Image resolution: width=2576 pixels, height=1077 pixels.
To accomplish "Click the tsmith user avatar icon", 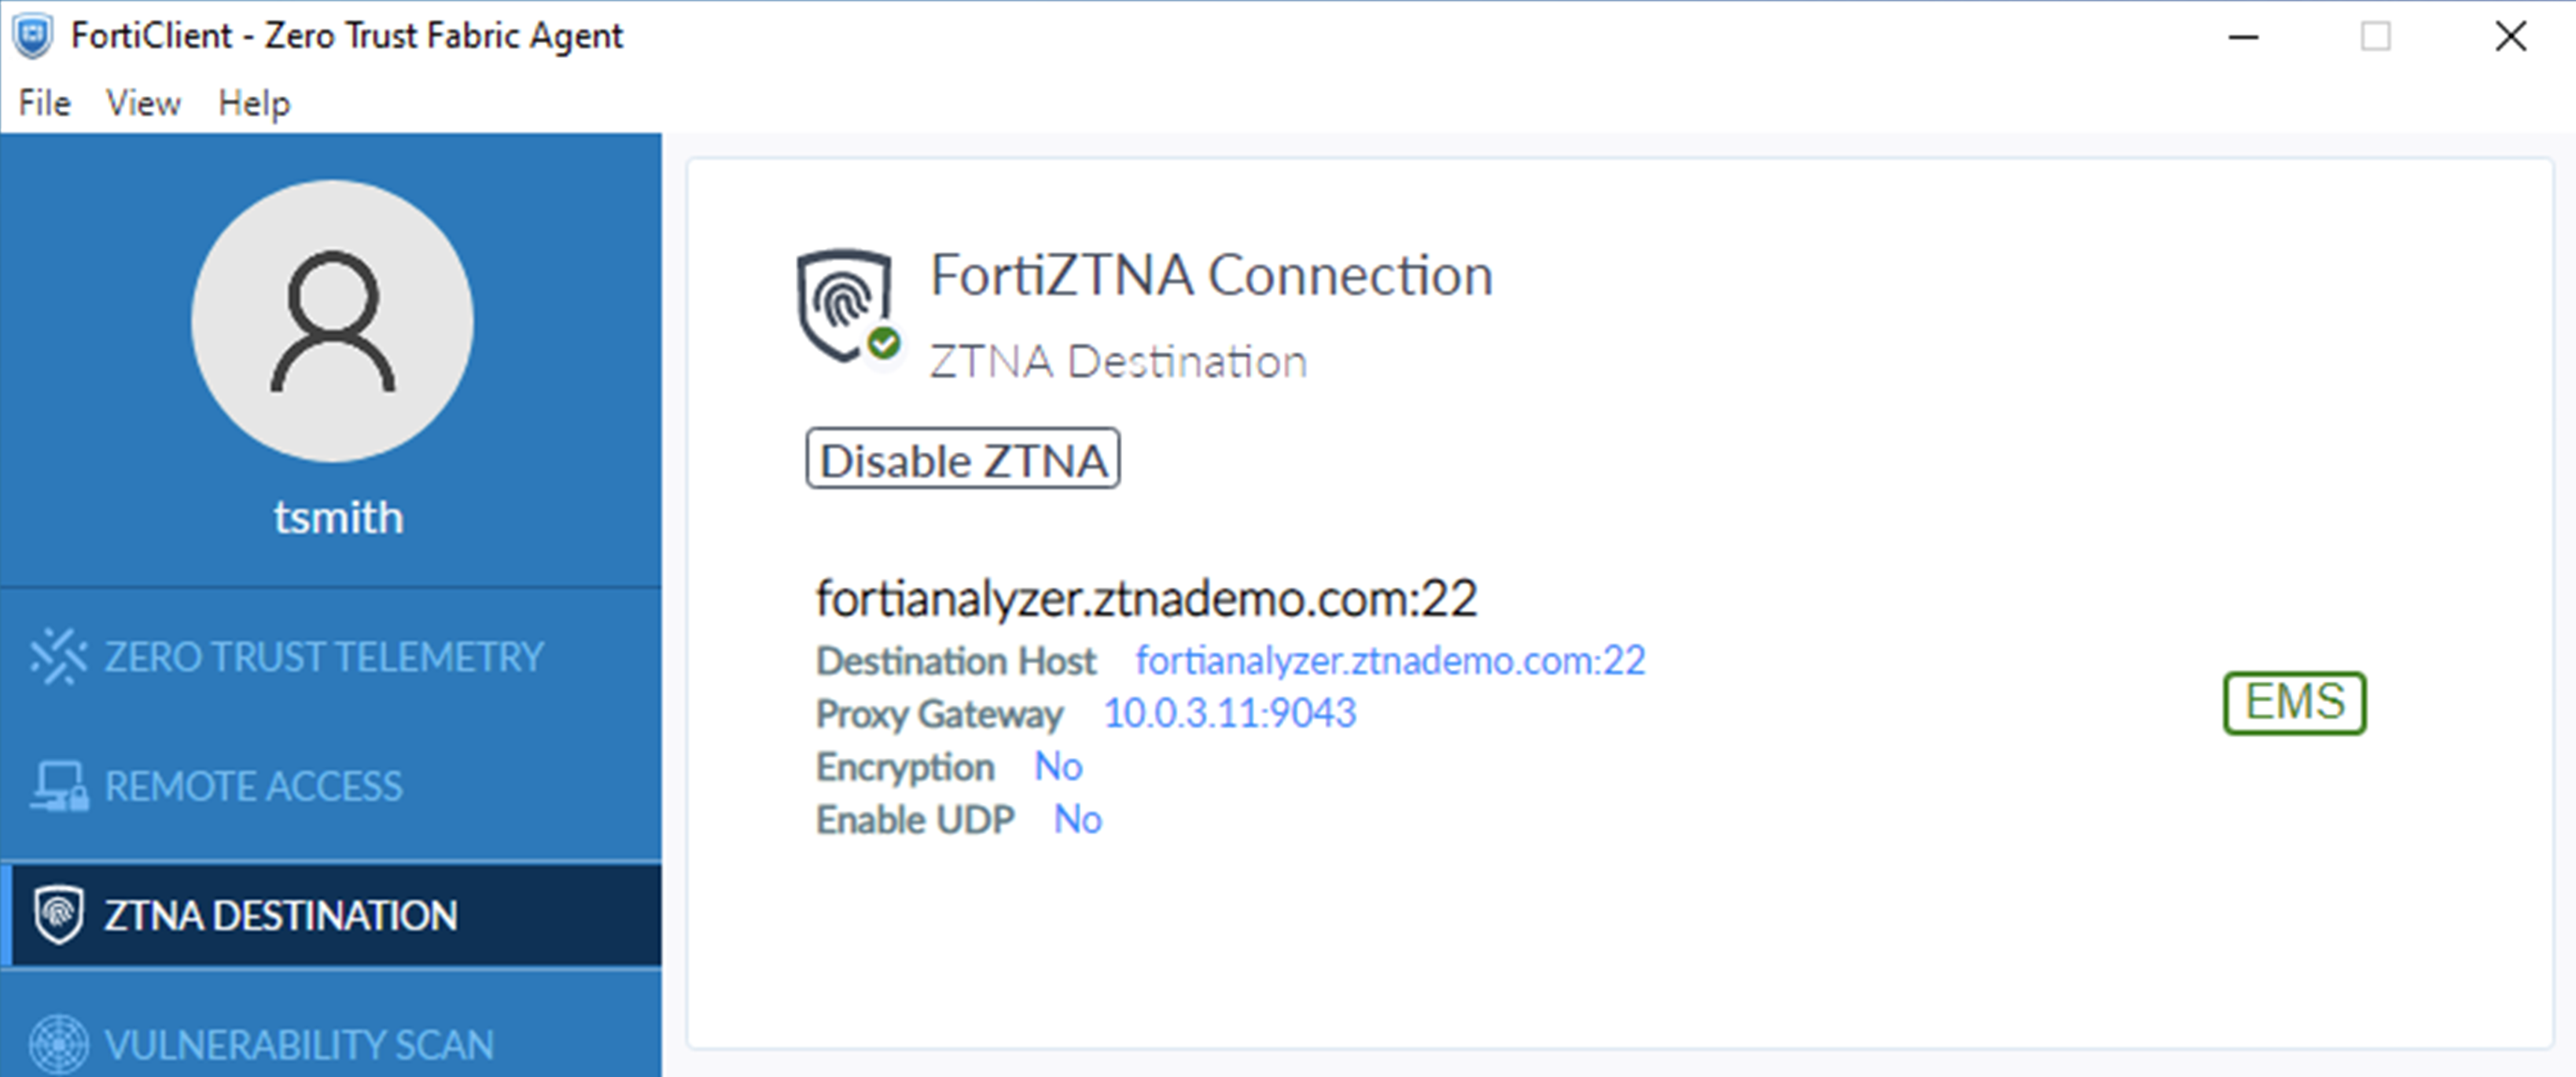I will [x=332, y=321].
